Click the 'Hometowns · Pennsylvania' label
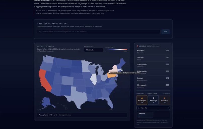The image size is (203, 129). click(x=147, y=93)
